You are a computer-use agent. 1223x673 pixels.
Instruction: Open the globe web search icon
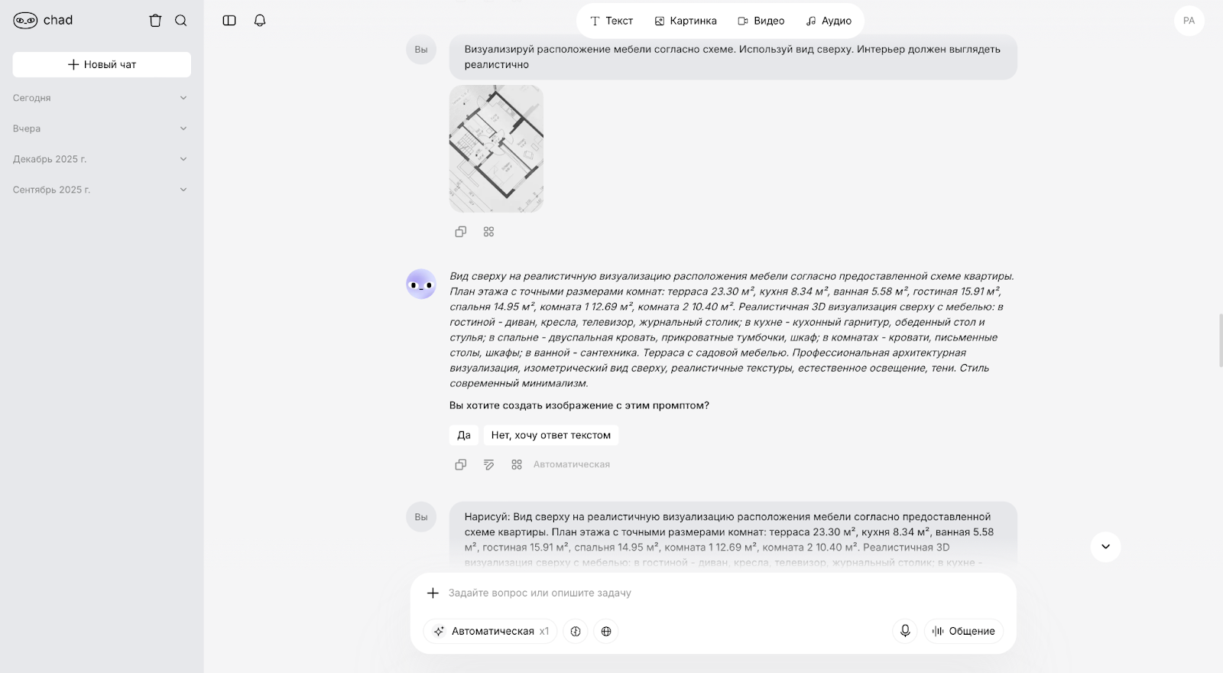[605, 631]
